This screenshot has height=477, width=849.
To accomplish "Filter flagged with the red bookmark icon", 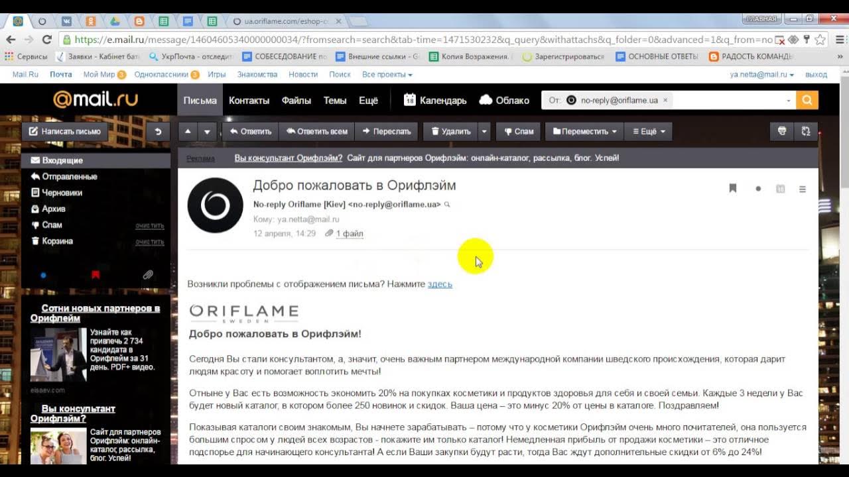I will point(96,274).
